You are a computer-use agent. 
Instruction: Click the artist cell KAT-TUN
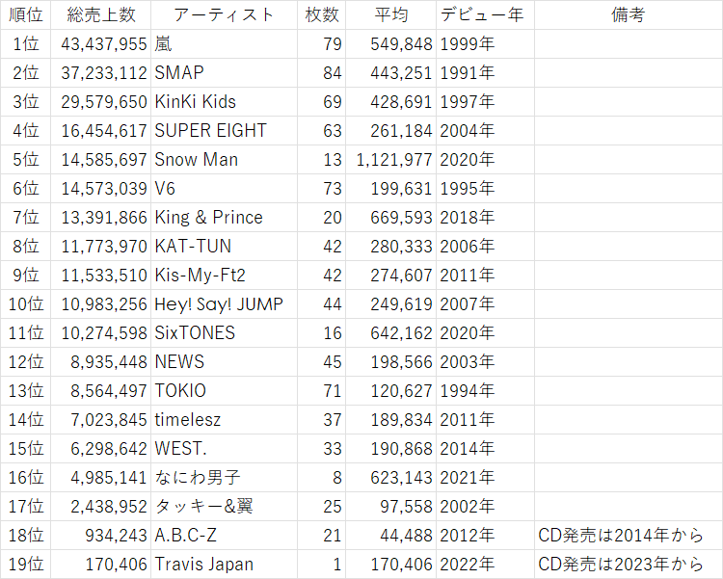coord(224,247)
